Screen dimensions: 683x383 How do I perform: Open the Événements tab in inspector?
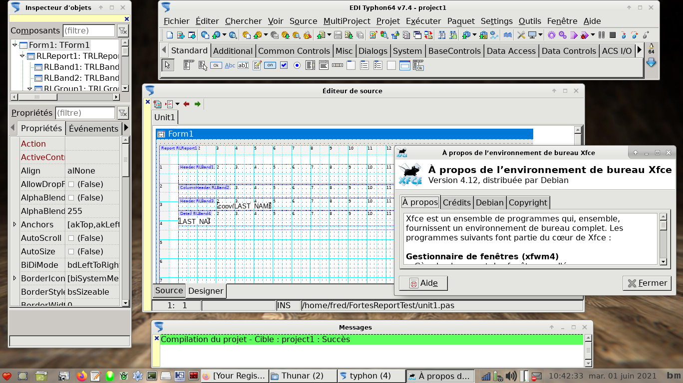coord(93,129)
